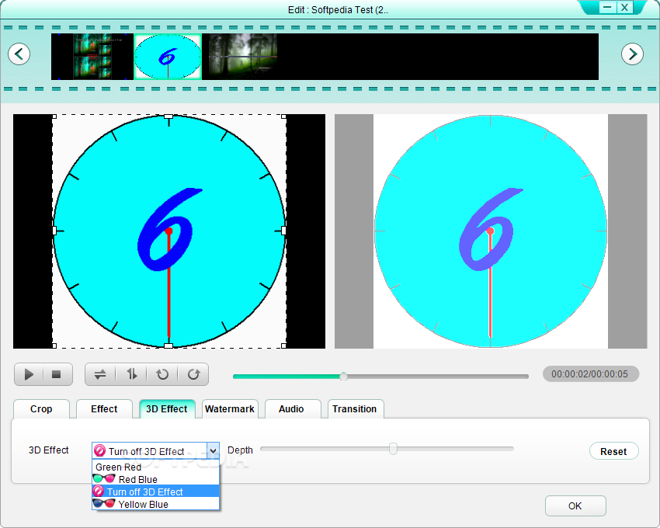Screen dimensions: 660x528
Task: Minimize the Edit window
Action: pyautogui.click(x=607, y=7)
